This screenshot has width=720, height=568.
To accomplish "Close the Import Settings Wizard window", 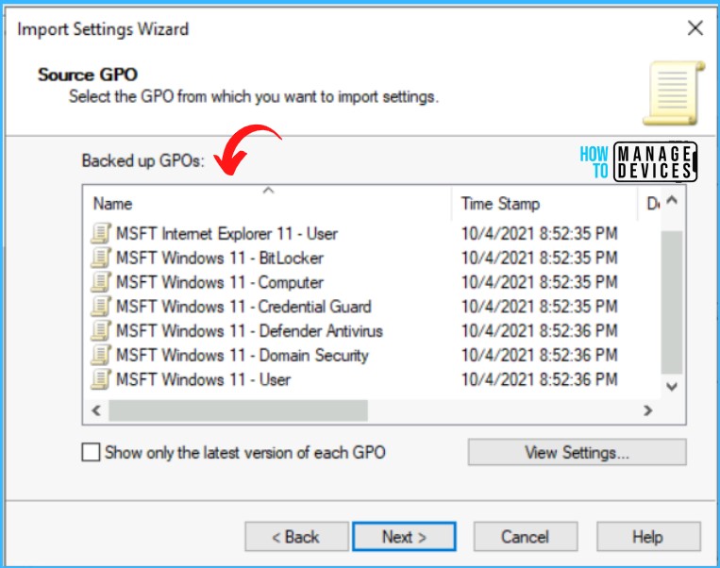I will (695, 28).
